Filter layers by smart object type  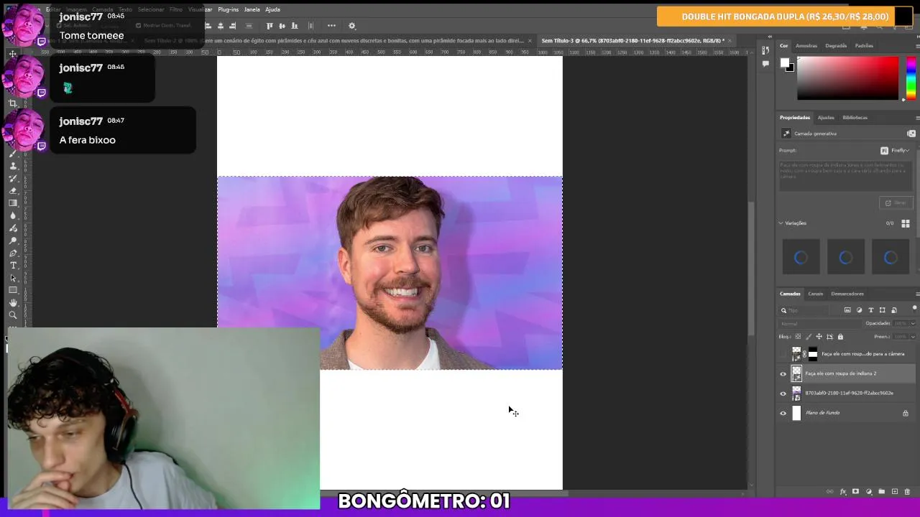(x=894, y=310)
